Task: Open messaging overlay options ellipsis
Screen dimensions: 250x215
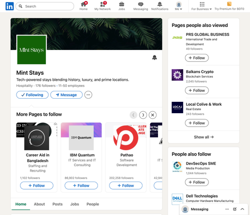Action: click(x=227, y=209)
